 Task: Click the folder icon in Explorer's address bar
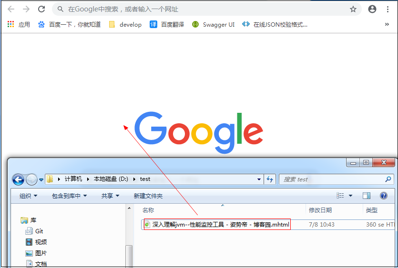(50, 179)
